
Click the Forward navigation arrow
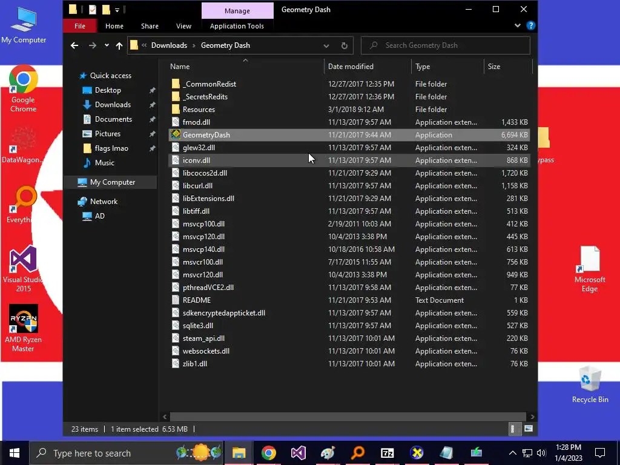pyautogui.click(x=92, y=45)
